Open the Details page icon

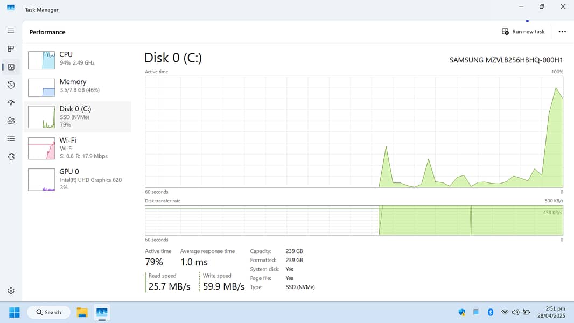(11, 139)
